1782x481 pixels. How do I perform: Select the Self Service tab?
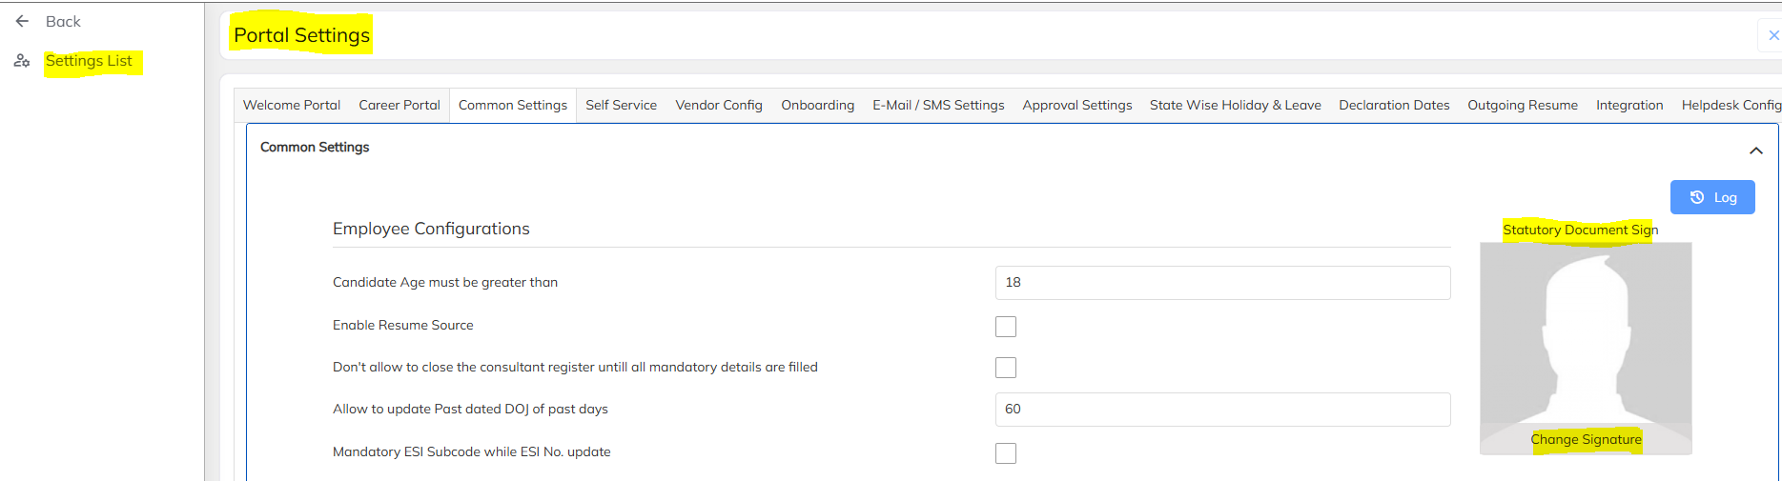(x=621, y=105)
